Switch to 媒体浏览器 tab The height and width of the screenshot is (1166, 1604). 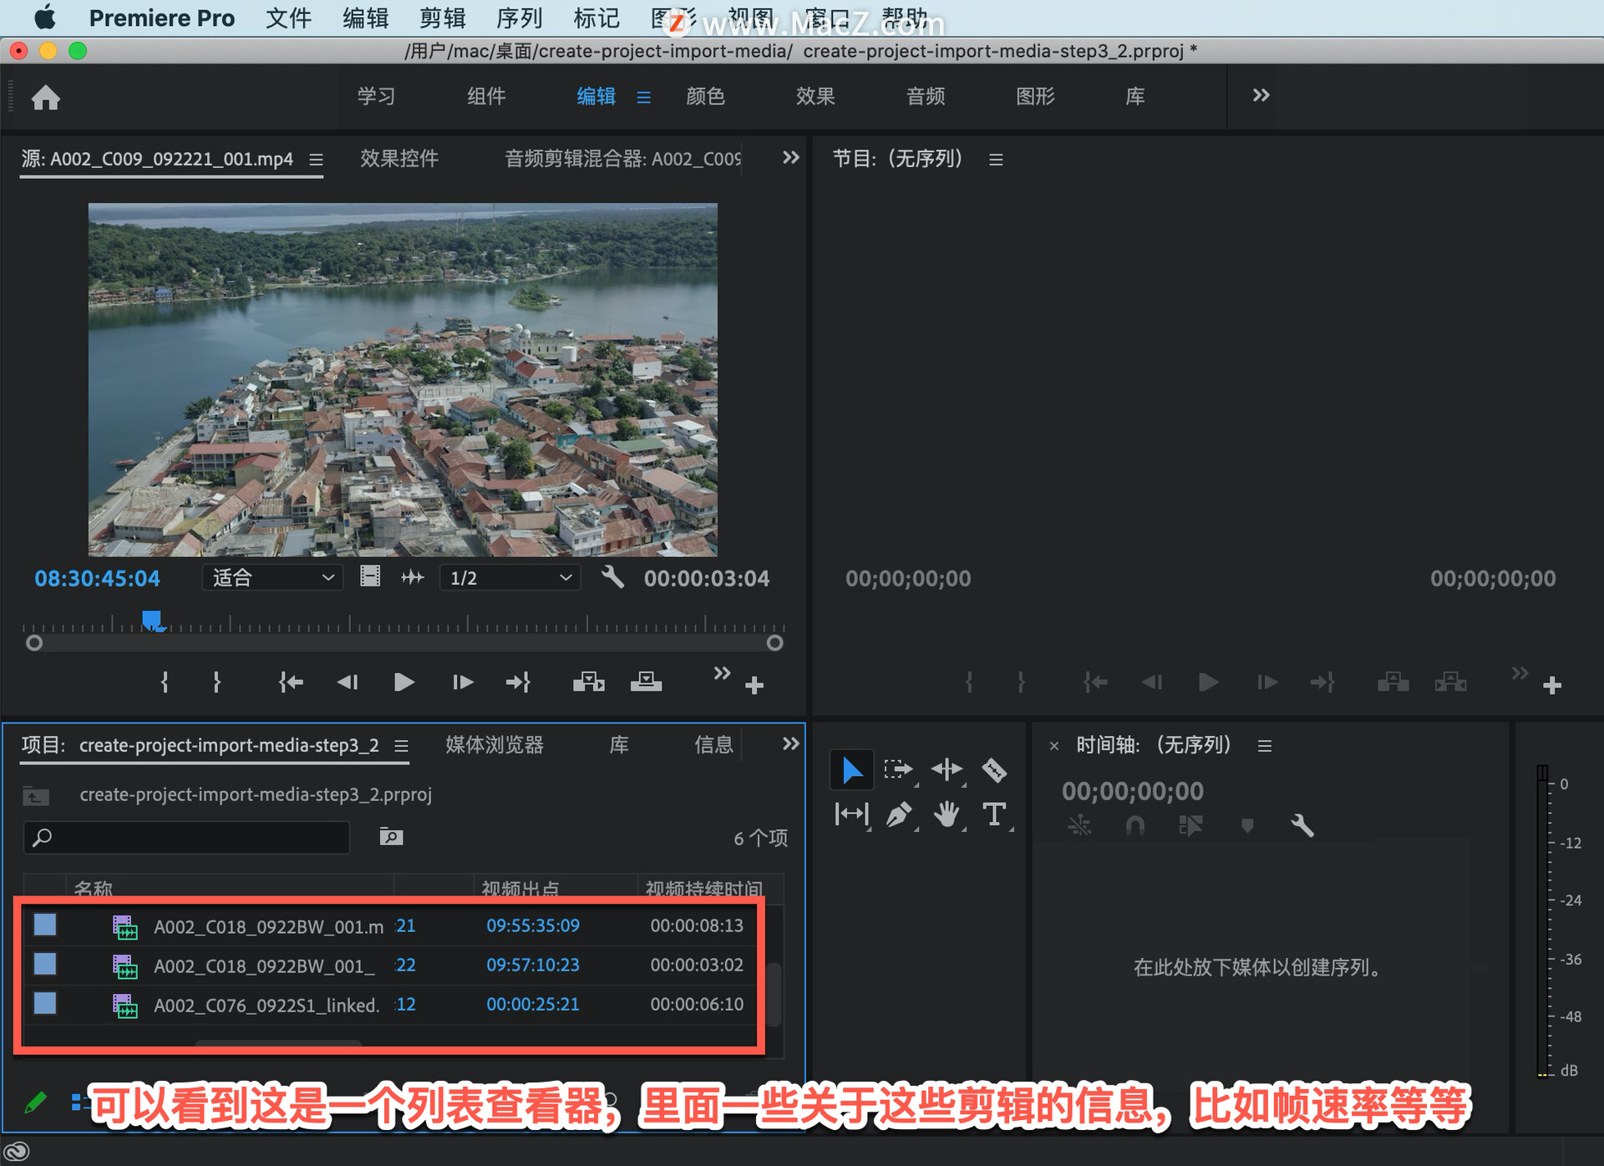pyautogui.click(x=495, y=745)
